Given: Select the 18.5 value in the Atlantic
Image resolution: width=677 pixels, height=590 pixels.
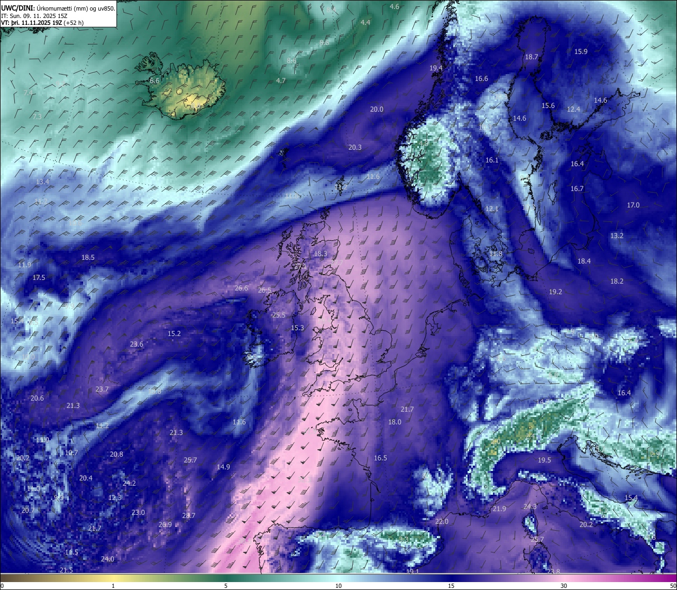Looking at the screenshot, I should [x=88, y=258].
